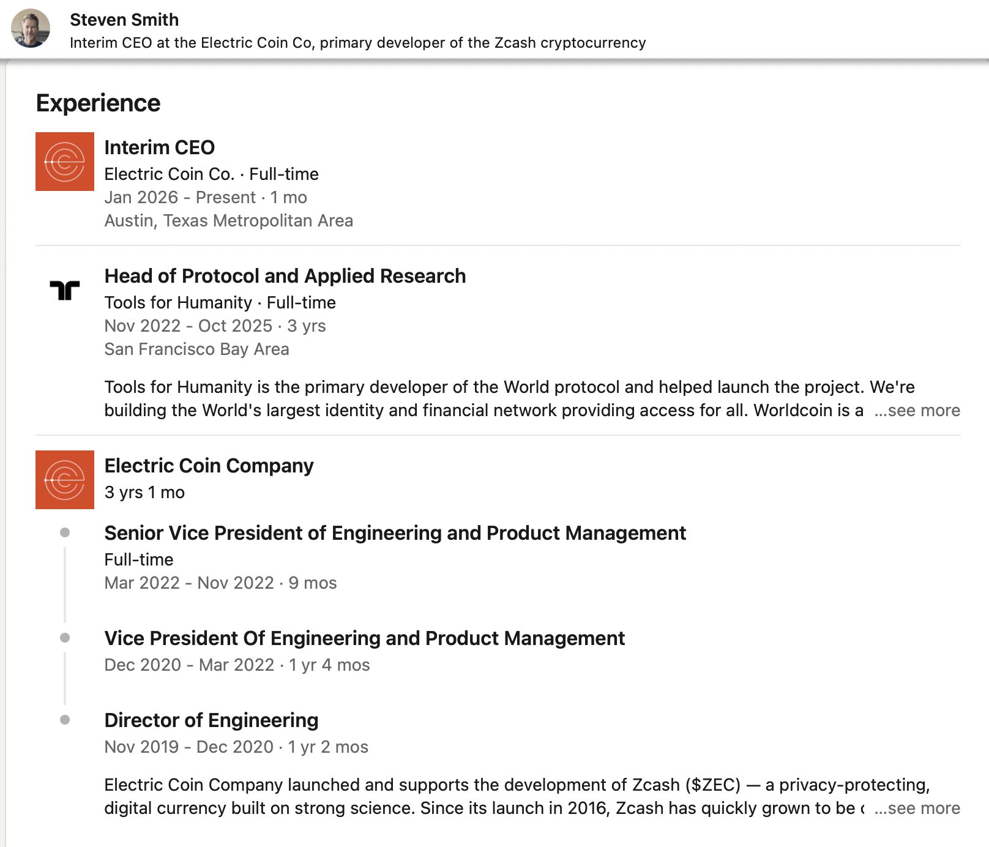Click the Interim CEO headline under the name
The image size is (989, 847).
[357, 43]
